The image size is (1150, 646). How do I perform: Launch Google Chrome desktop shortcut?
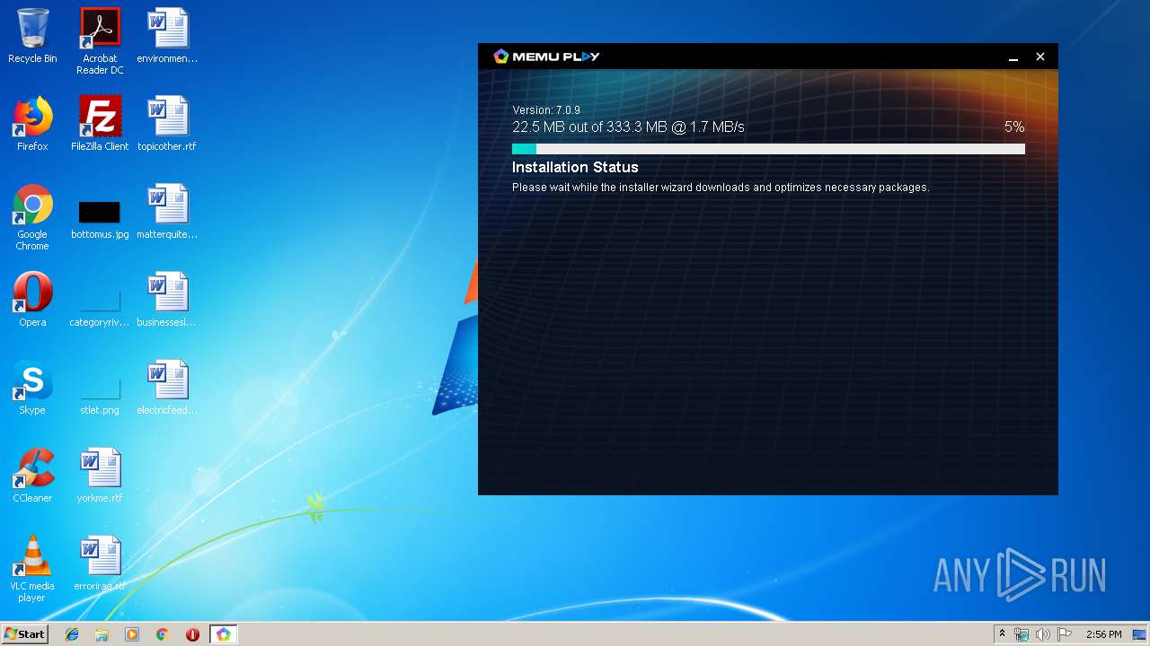32,217
